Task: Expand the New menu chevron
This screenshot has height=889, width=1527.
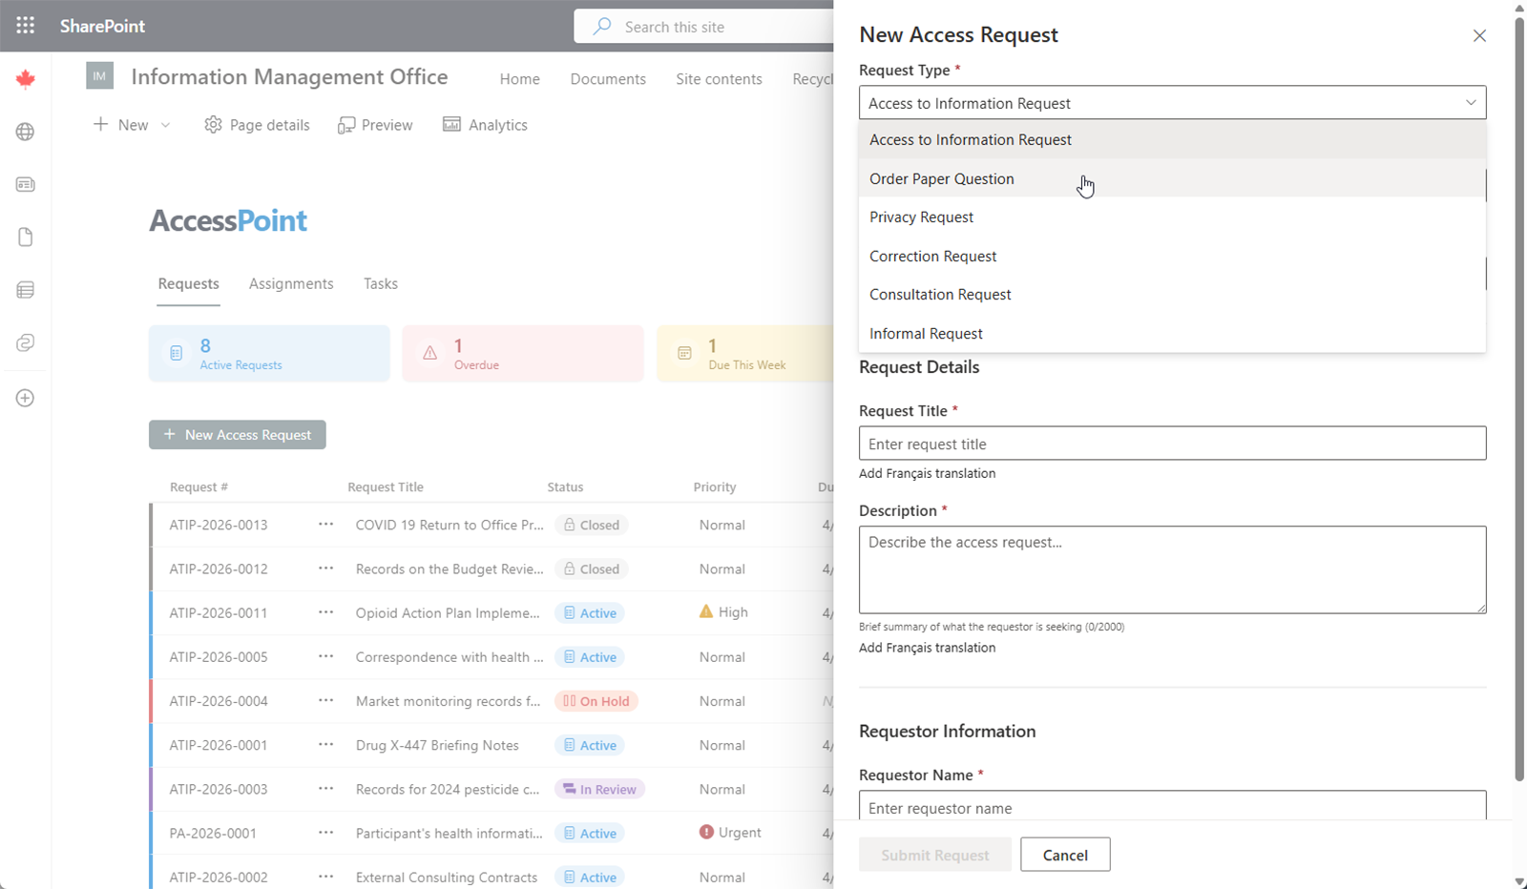Action: (x=164, y=124)
